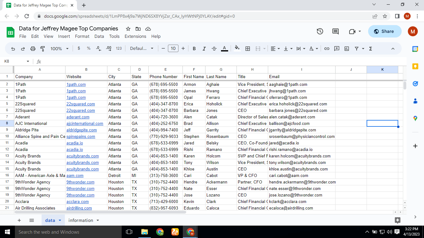424x238 pixels.
Task: Open comment history icon
Action: (x=336, y=31)
